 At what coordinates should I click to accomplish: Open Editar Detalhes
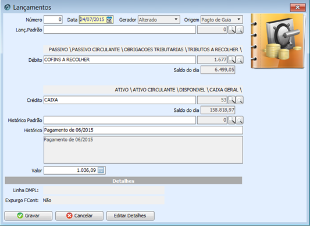(x=130, y=216)
